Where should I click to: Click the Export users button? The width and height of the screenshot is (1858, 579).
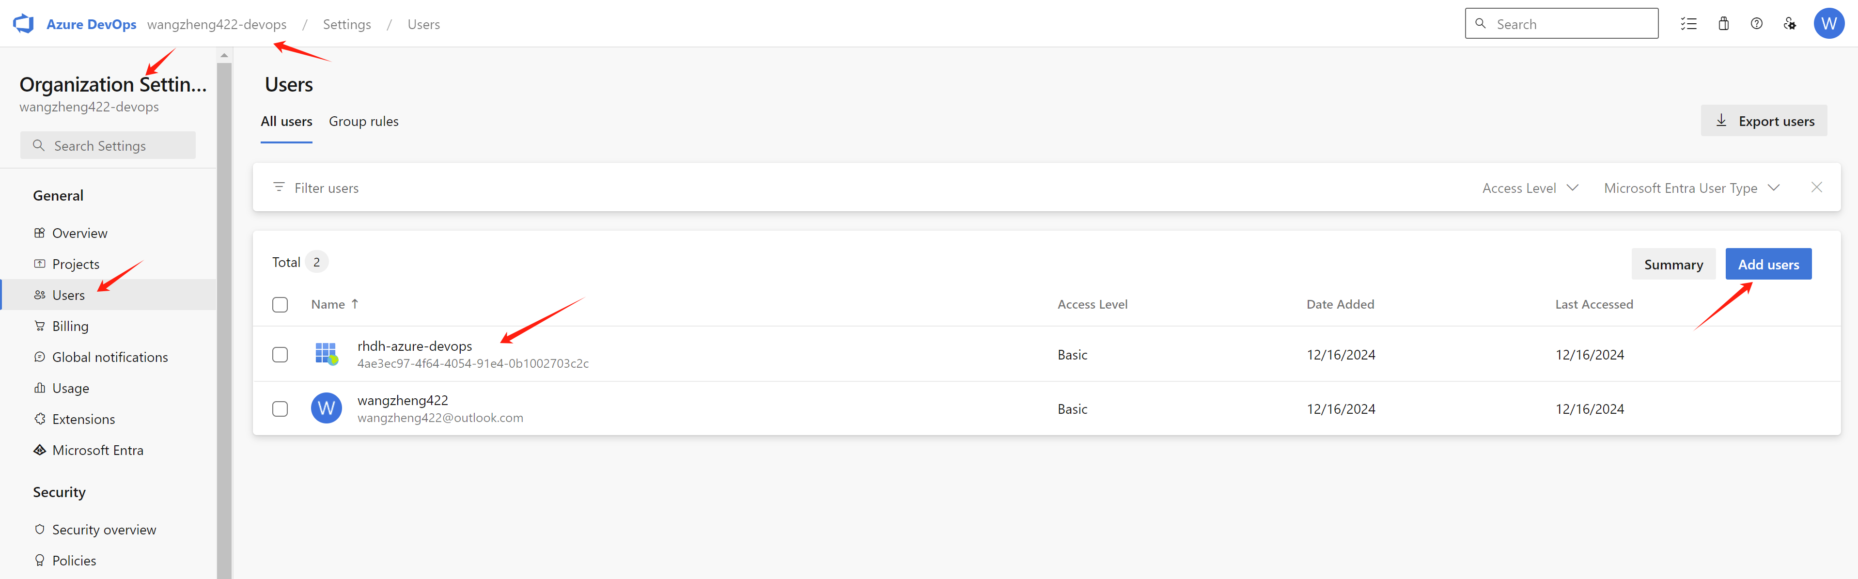pyautogui.click(x=1764, y=121)
